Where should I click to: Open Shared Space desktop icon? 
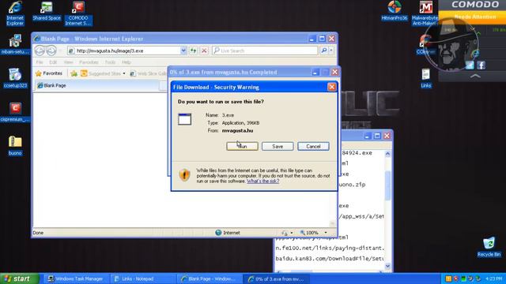tap(47, 11)
